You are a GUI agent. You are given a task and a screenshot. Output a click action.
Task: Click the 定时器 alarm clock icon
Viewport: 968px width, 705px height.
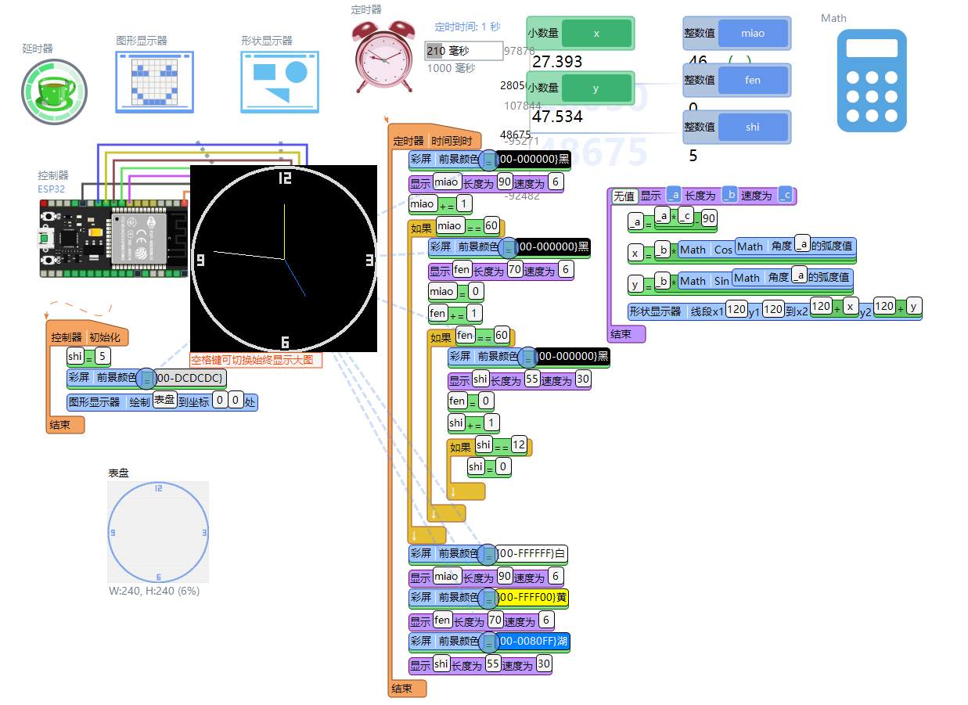383,59
